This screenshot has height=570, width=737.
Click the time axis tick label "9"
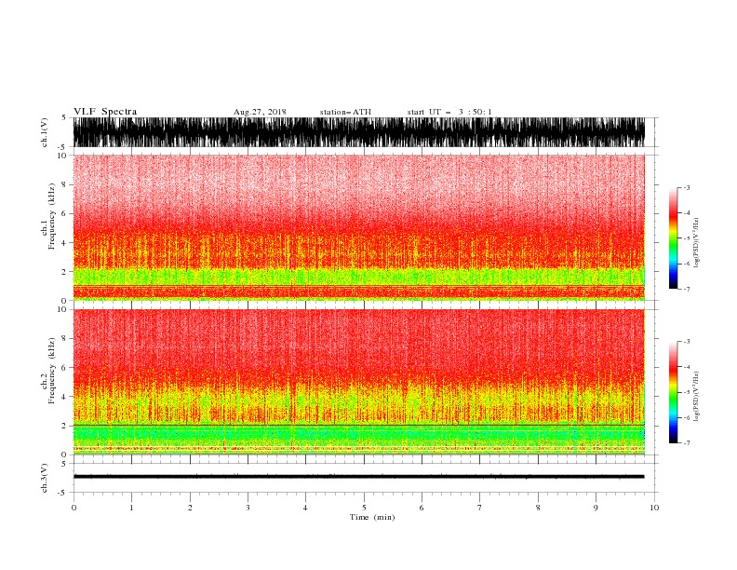coord(596,508)
